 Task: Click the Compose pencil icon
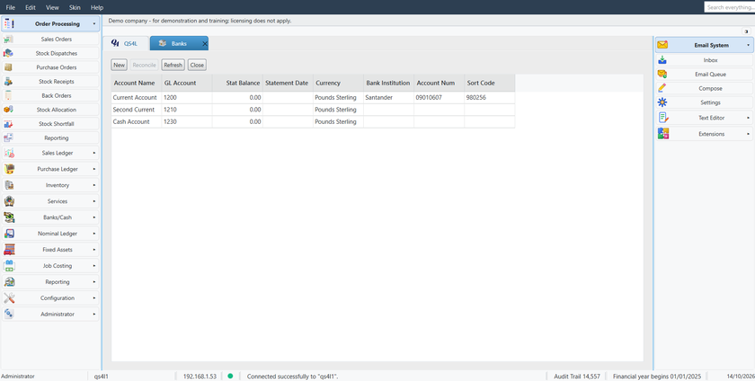point(662,88)
